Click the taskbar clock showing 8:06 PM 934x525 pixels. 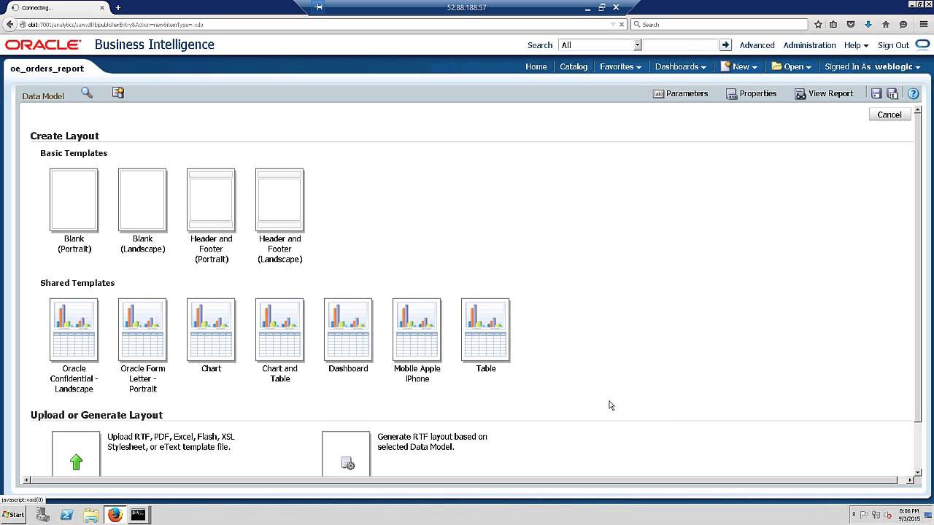908,515
